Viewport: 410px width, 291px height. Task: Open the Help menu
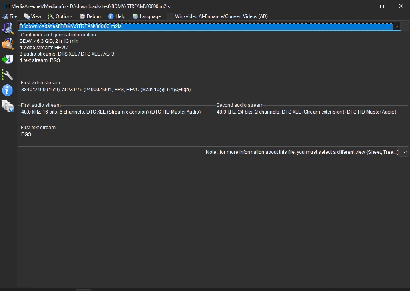point(117,16)
